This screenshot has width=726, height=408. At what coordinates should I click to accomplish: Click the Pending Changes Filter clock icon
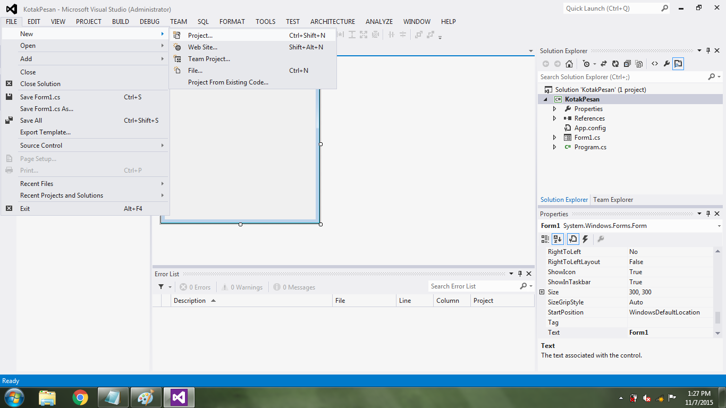pyautogui.click(x=586, y=64)
